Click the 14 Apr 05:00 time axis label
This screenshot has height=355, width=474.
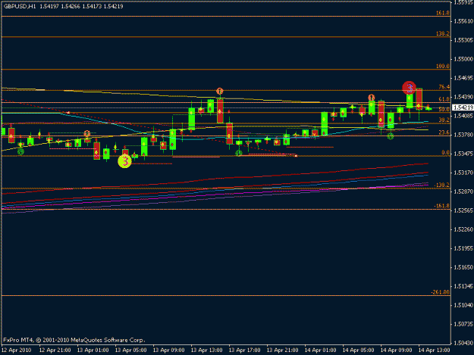click(x=359, y=350)
